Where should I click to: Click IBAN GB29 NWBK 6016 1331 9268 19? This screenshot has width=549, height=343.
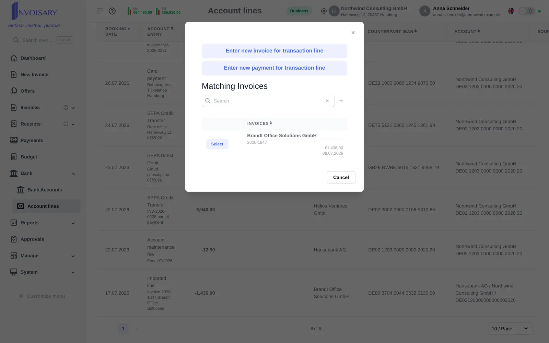[404, 167]
